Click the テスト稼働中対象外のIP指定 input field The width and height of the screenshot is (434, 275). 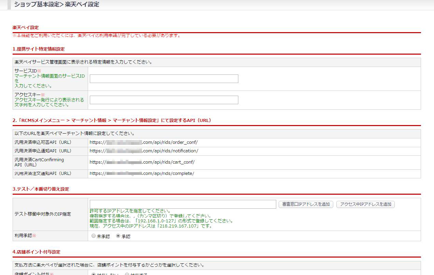tap(183, 204)
